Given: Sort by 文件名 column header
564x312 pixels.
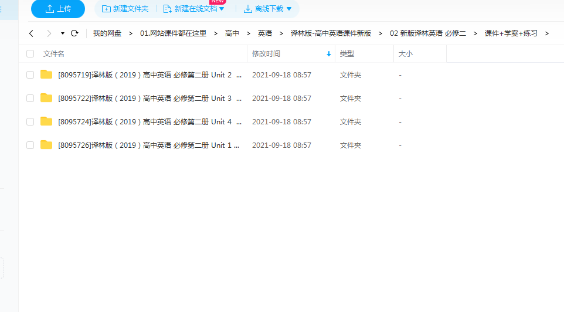Looking at the screenshot, I should click(53, 53).
